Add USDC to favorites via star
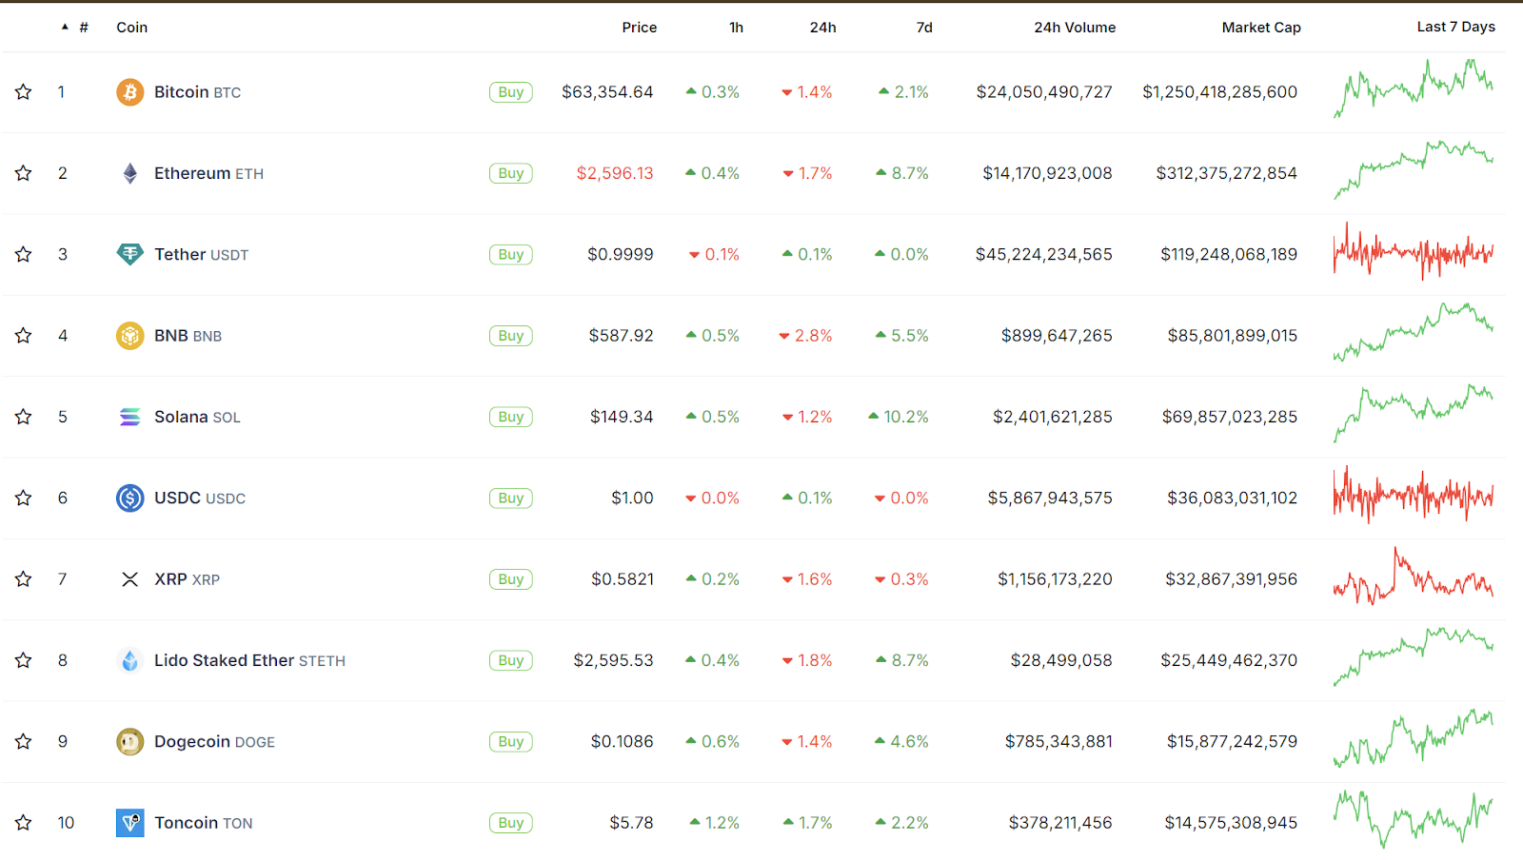The height and width of the screenshot is (860, 1523). coord(24,498)
